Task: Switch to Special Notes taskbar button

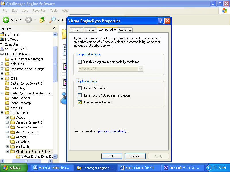Action: tap(139, 168)
